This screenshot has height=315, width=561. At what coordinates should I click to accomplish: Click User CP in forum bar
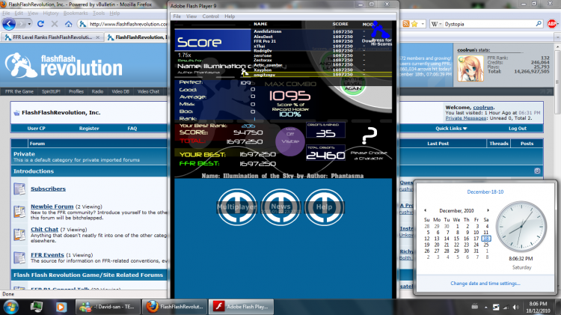[x=36, y=128]
